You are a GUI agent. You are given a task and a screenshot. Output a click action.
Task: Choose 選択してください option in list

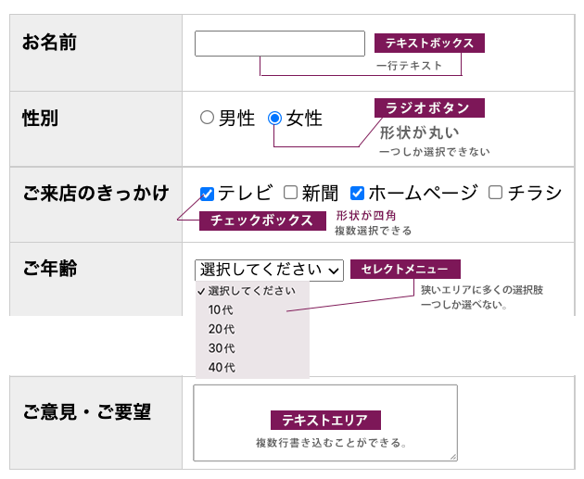point(252,291)
